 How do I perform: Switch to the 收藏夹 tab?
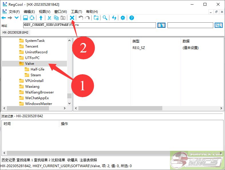pos(72,160)
